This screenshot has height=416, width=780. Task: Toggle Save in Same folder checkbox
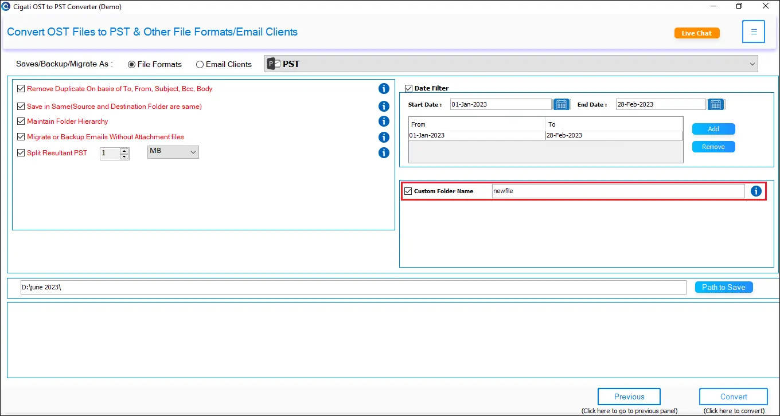coord(21,106)
